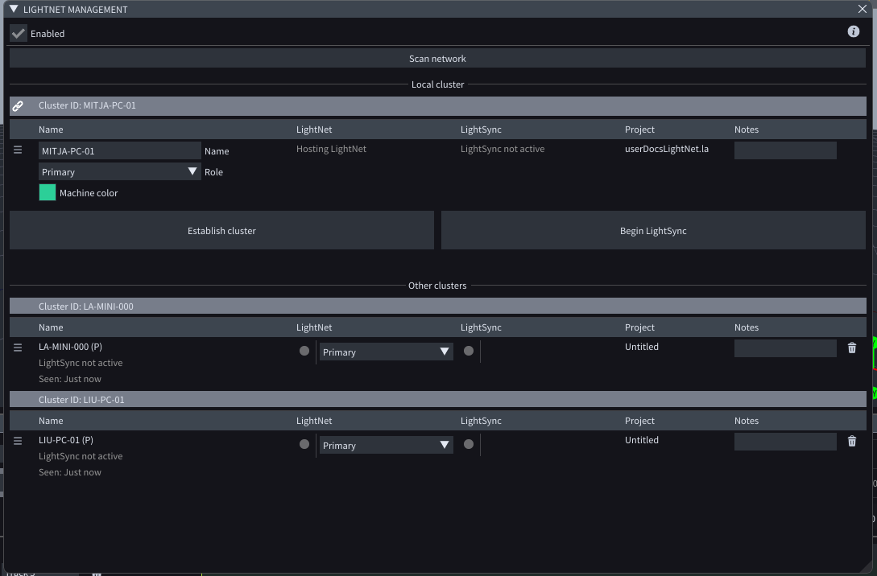Toggle LightSync indicator for LIU-PC-01

pyautogui.click(x=469, y=444)
